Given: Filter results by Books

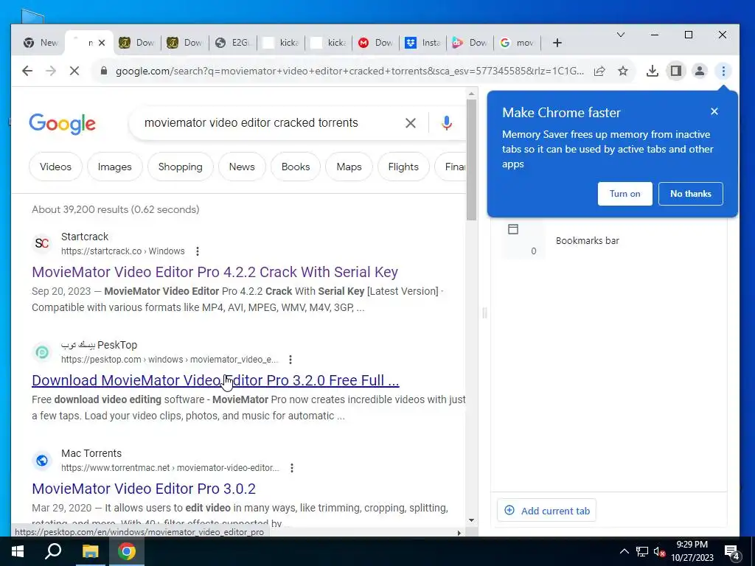Looking at the screenshot, I should coord(296,167).
